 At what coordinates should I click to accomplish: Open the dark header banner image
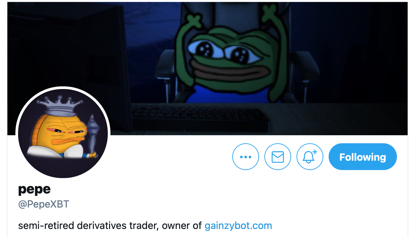tap(207, 69)
